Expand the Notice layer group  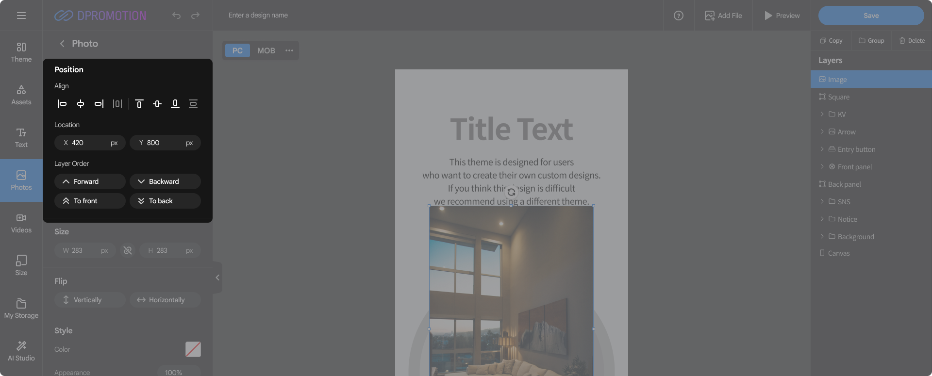pyautogui.click(x=822, y=219)
